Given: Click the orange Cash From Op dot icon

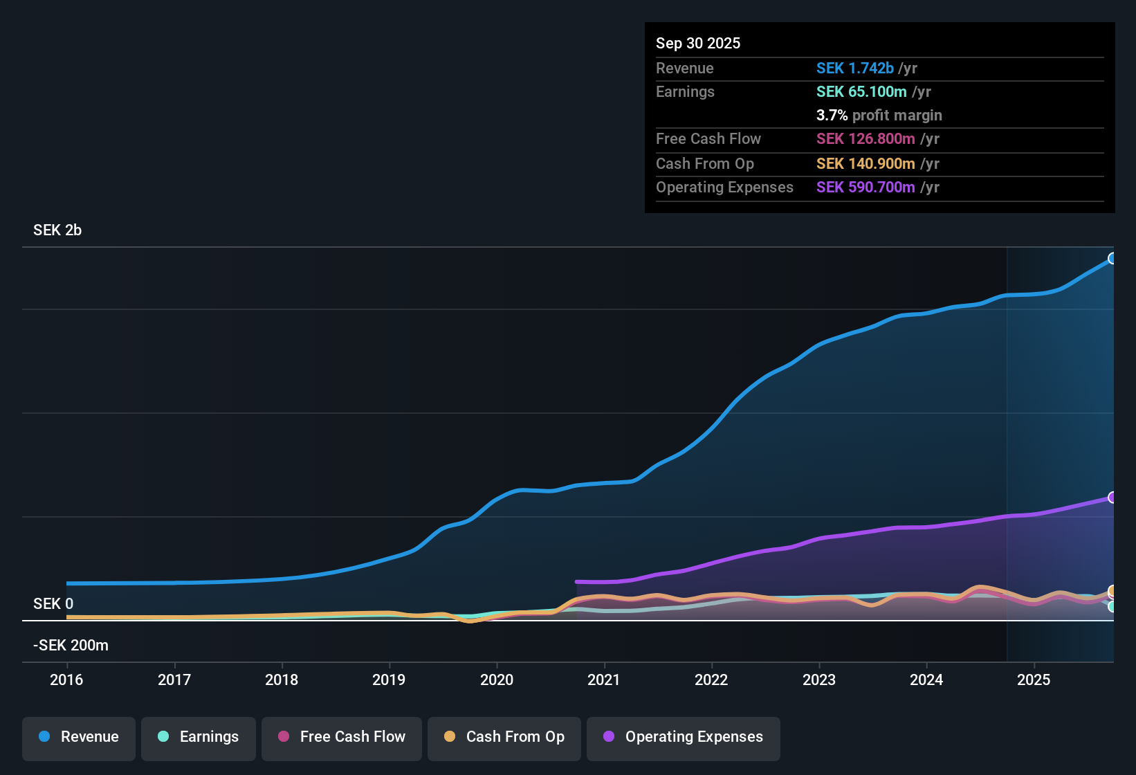Looking at the screenshot, I should [x=450, y=737].
